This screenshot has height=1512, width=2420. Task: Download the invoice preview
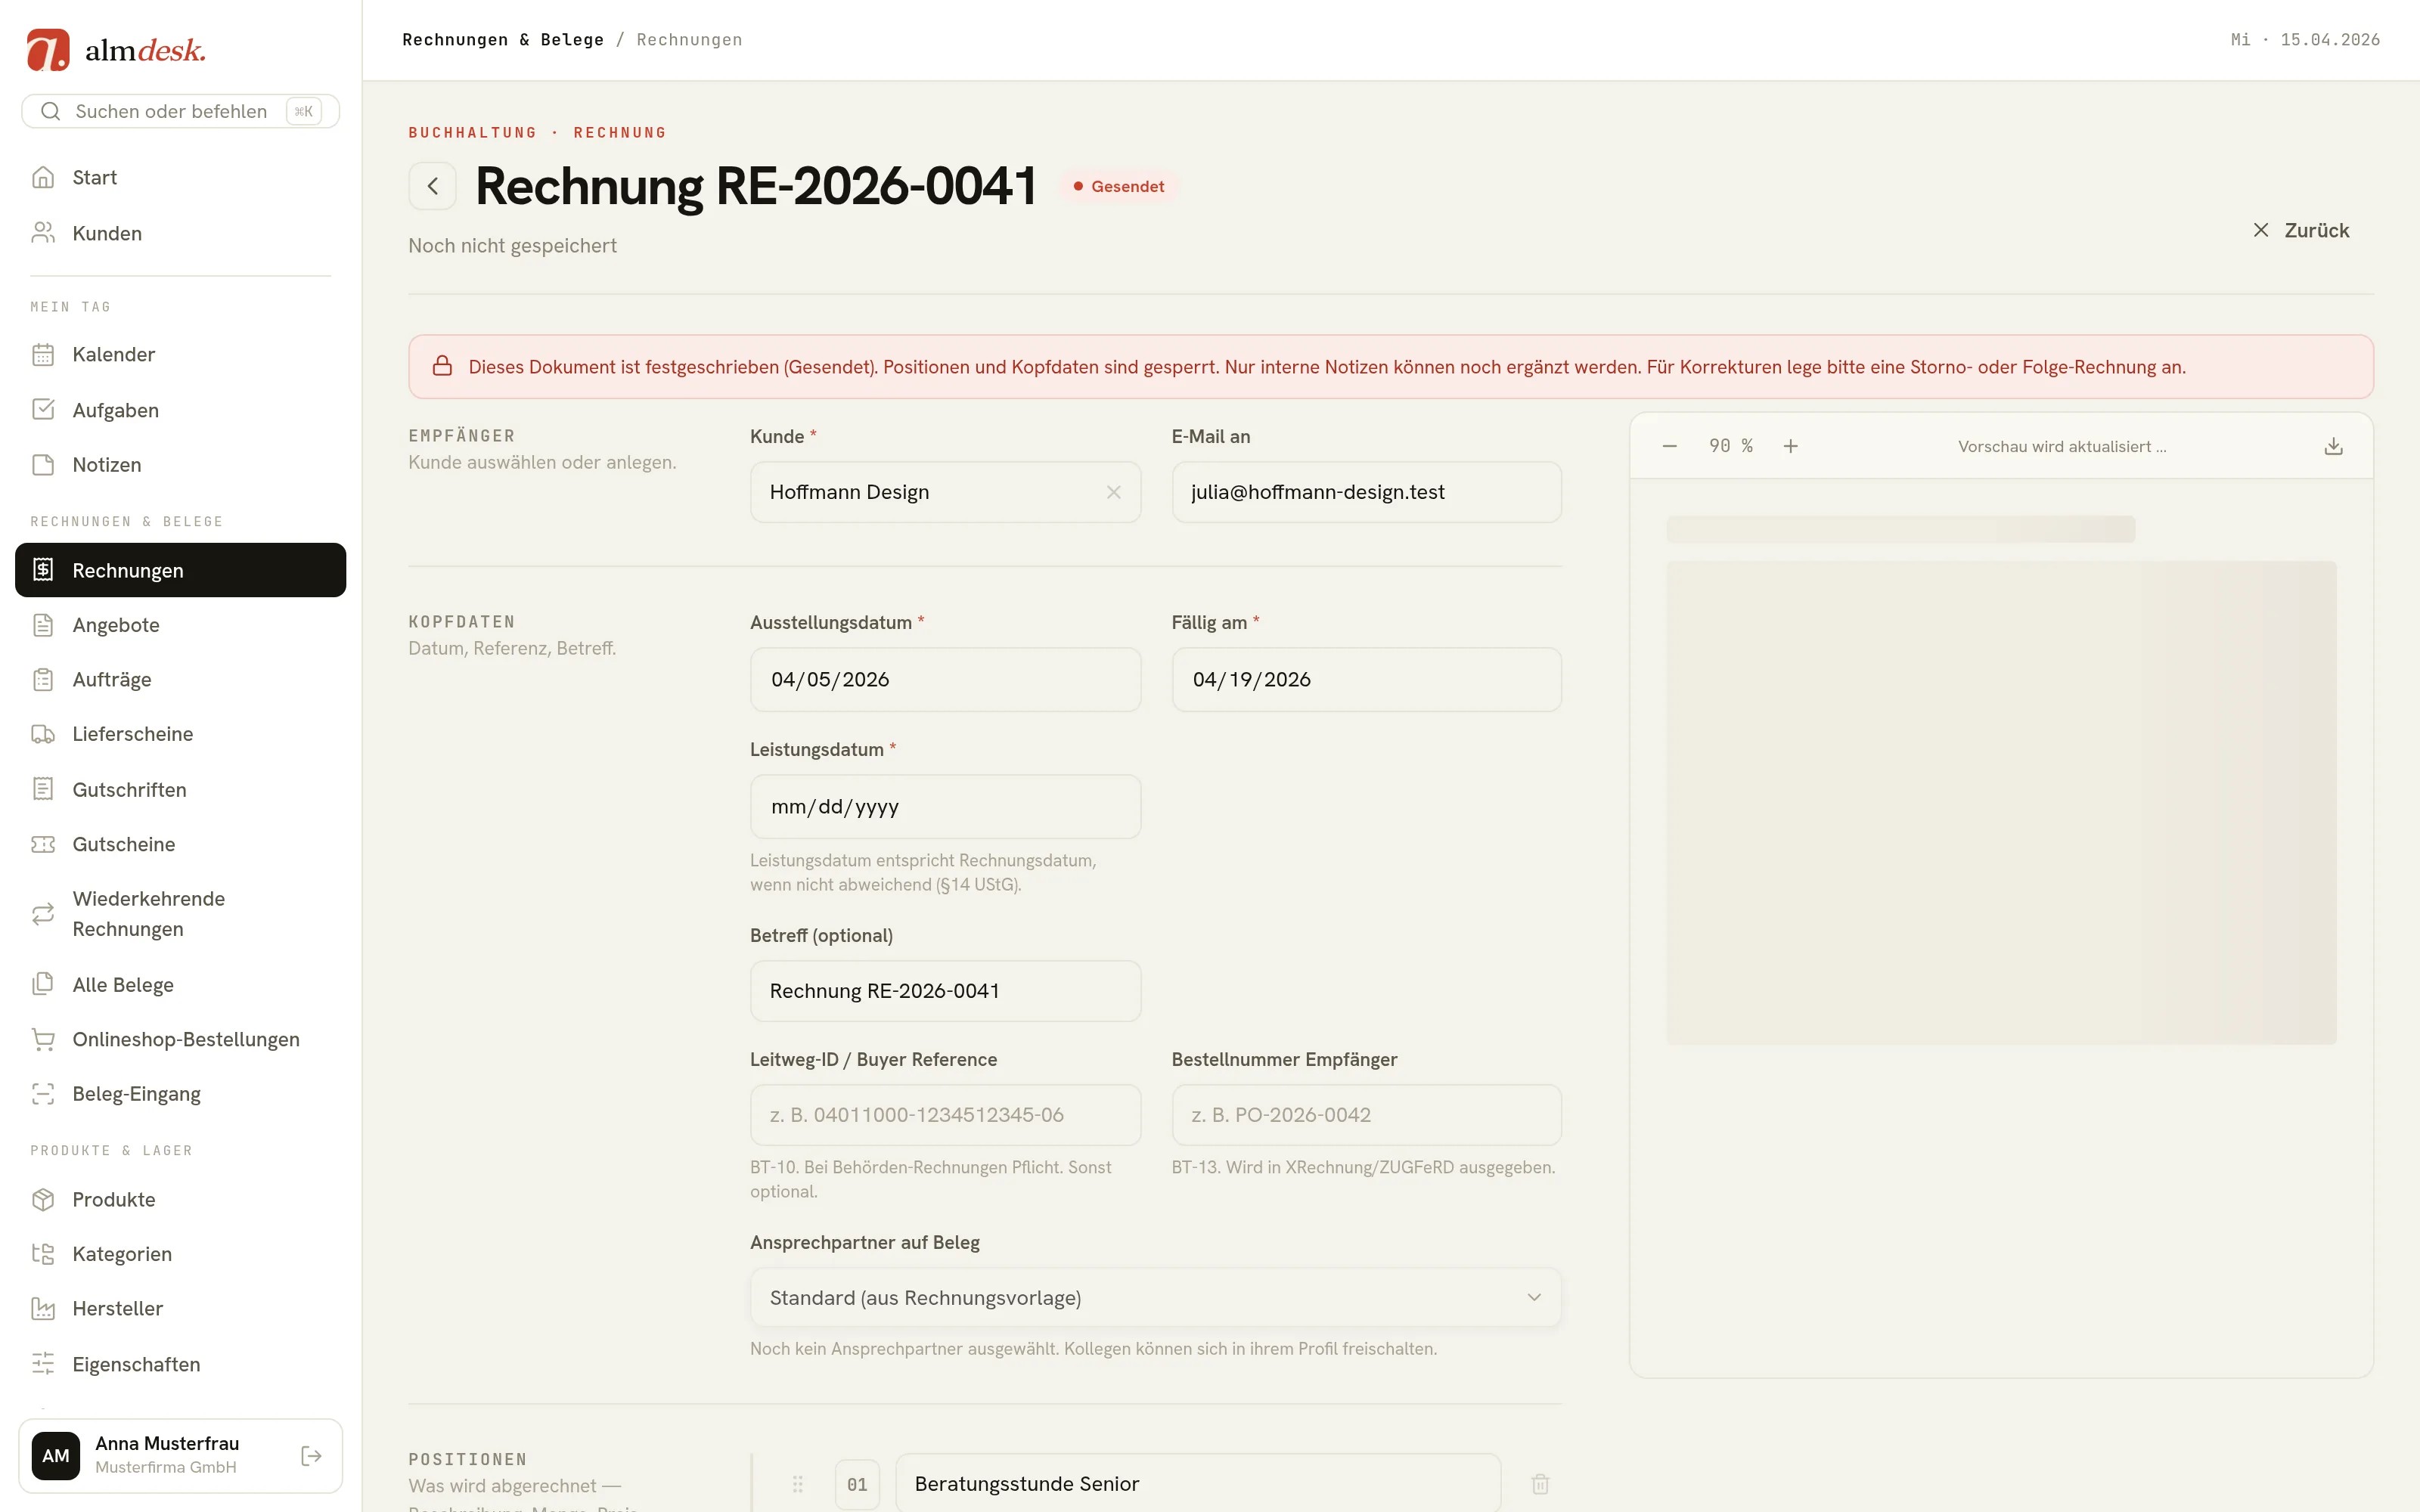[x=2333, y=446]
